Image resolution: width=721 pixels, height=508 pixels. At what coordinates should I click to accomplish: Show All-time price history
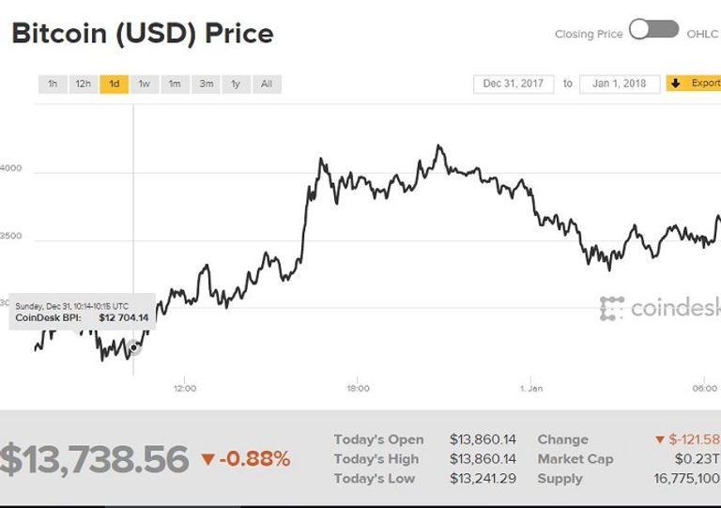coord(267,84)
